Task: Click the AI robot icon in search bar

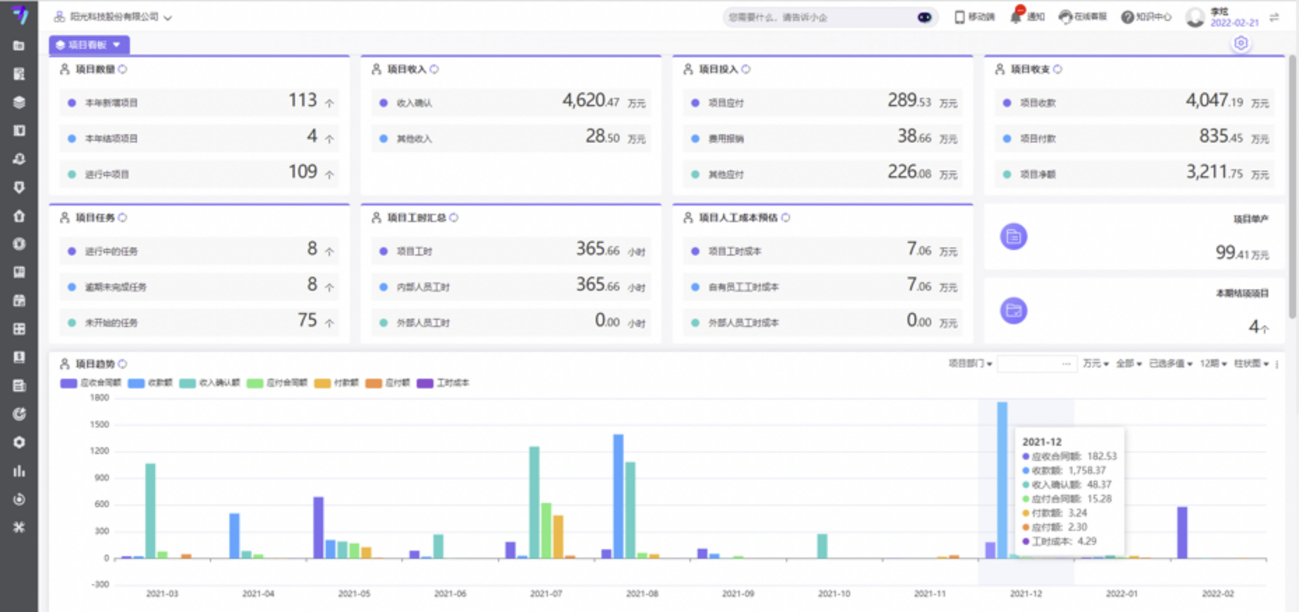Action: 924,17
